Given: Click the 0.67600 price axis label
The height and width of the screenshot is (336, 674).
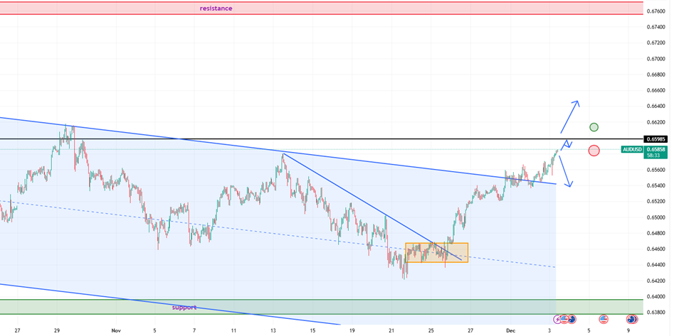Looking at the screenshot, I should tap(655, 11).
